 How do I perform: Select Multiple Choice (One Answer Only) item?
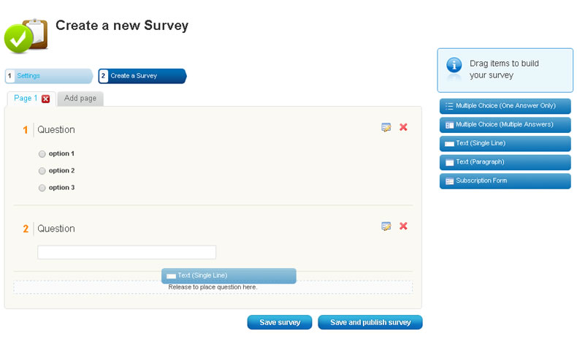505,106
